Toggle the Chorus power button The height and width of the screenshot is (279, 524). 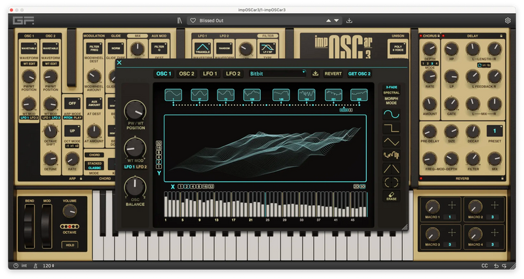pos(421,35)
